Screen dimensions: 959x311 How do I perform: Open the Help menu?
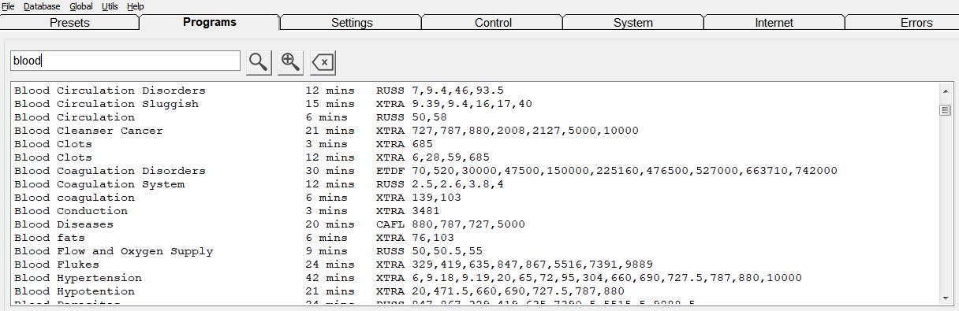[x=136, y=6]
